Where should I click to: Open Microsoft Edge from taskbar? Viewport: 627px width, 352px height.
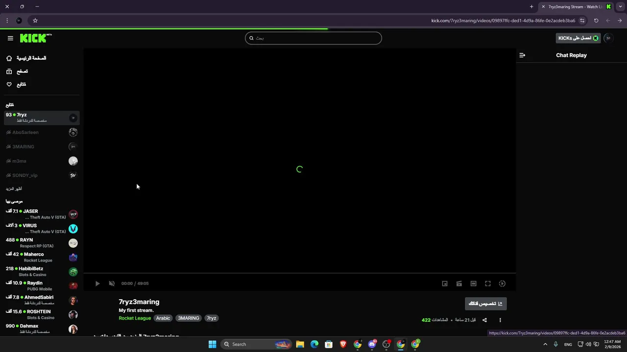[x=314, y=344]
